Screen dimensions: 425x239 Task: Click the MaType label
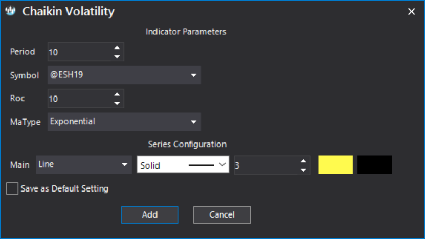coord(25,122)
